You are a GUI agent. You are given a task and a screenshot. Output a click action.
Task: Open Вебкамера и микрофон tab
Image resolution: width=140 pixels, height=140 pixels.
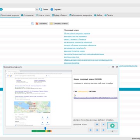click(80, 15)
